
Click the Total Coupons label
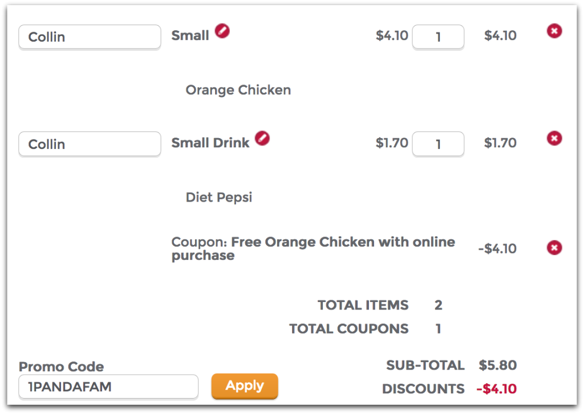pyautogui.click(x=348, y=329)
